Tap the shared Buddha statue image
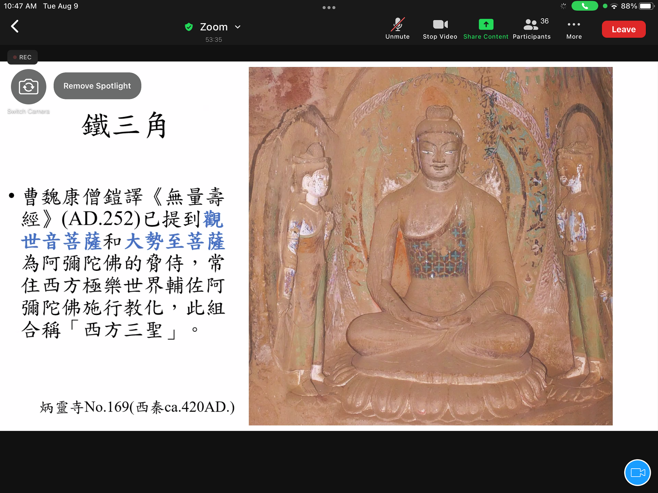Viewport: 658px width, 493px height. (431, 246)
